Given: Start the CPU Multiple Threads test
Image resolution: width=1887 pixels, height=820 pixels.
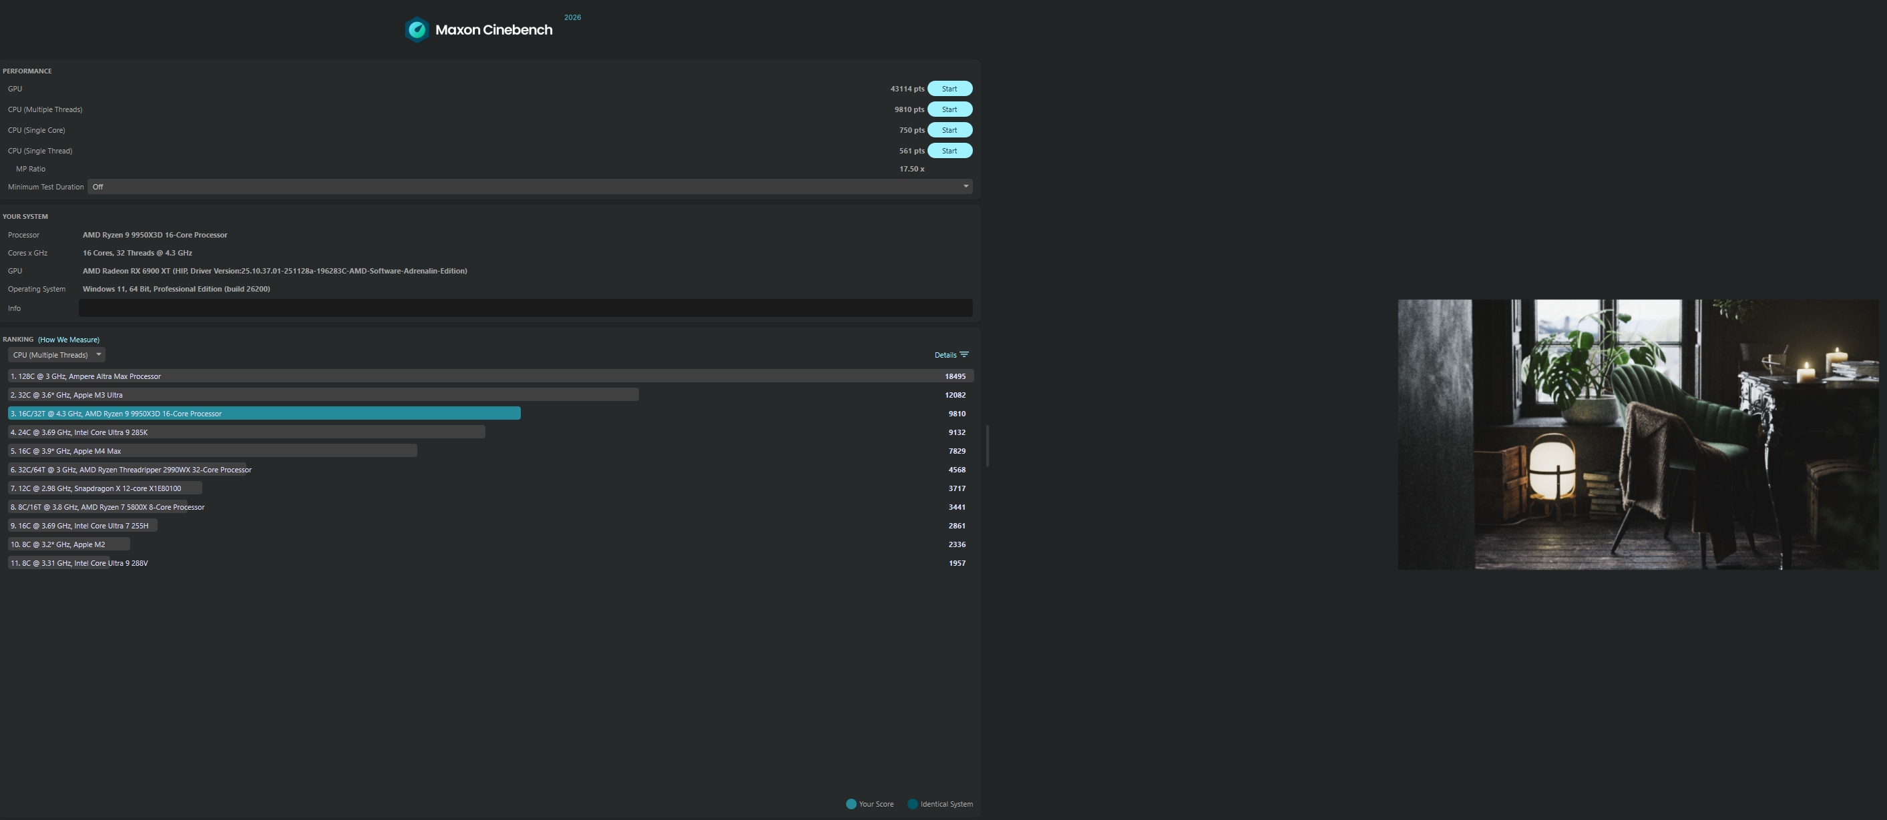Looking at the screenshot, I should (950, 109).
